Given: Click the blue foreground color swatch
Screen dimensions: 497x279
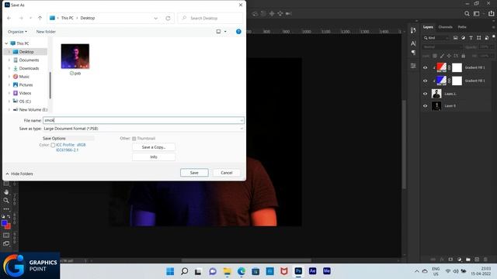Looking at the screenshot, I should click(x=4, y=223).
